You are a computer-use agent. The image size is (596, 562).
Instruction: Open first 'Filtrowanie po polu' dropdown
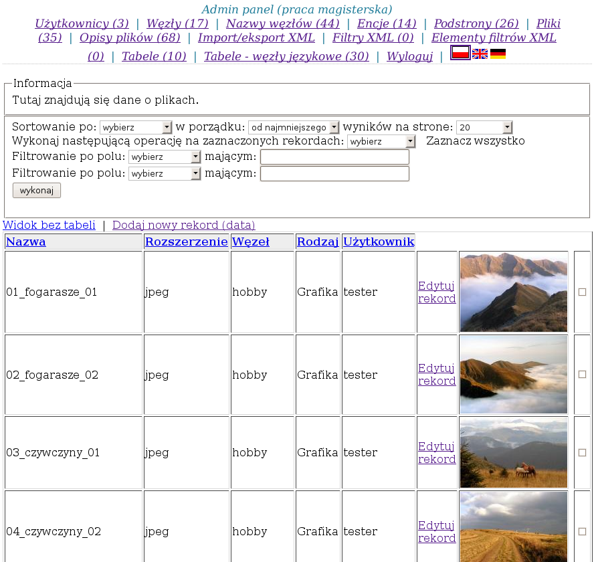165,157
